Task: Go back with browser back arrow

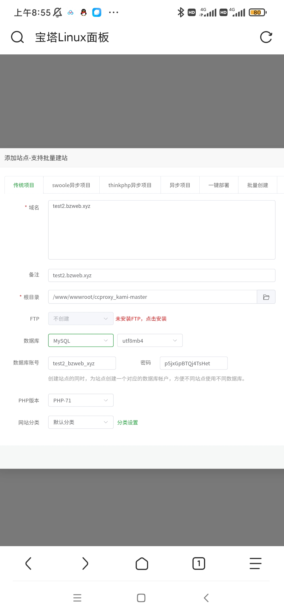Action: (28, 563)
